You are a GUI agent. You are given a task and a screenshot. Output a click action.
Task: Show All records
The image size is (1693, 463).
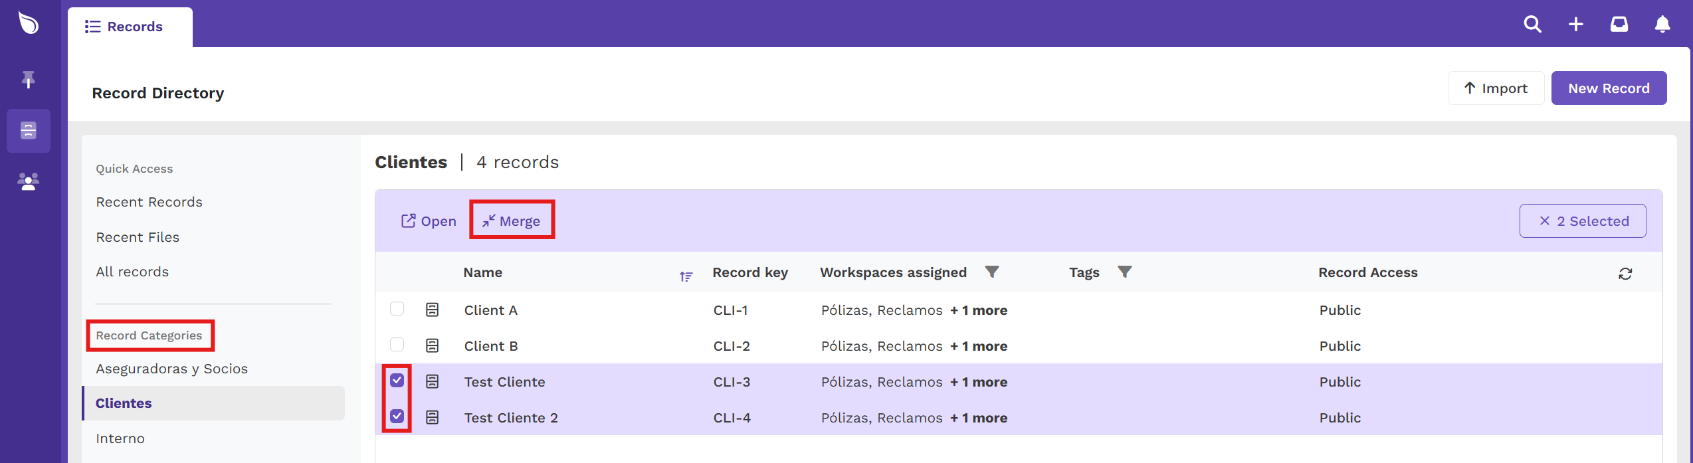coord(132,272)
